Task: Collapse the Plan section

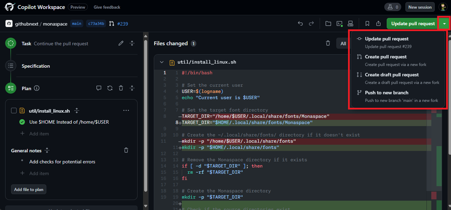Action: pos(132,88)
